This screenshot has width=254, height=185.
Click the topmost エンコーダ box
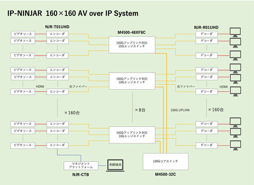57,34
